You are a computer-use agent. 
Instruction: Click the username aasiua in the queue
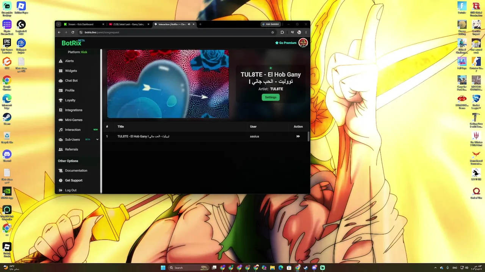click(255, 136)
